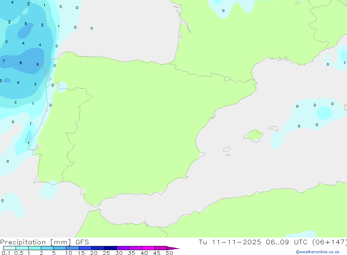Click the 35–40 mm purple legend swatch

tap(136, 248)
